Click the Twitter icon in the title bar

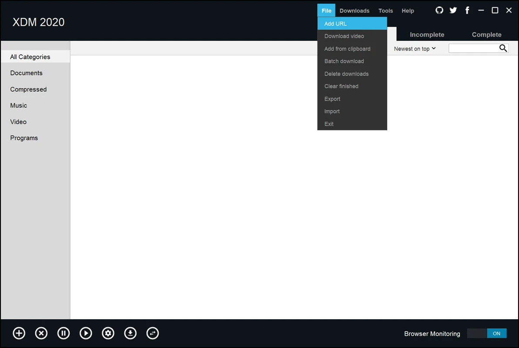pyautogui.click(x=453, y=10)
